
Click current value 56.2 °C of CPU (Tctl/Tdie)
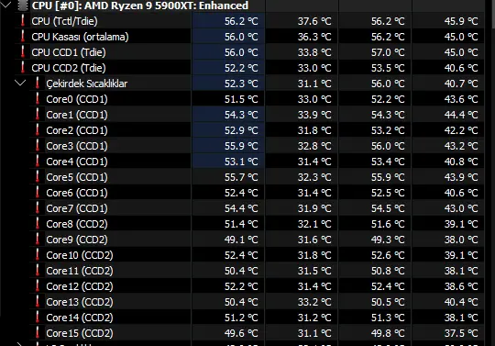(x=241, y=21)
